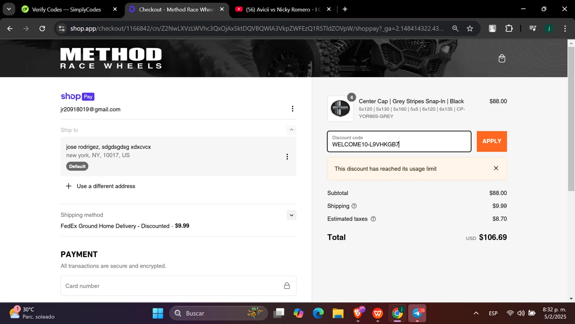This screenshot has height=324, width=575.
Task: Open options menu for the jose rodrigez address
Action: 287,157
